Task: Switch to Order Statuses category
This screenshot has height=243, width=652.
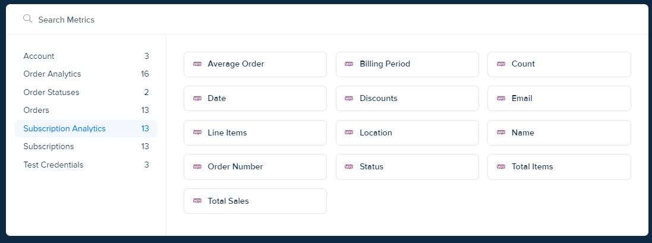Action: tap(51, 92)
